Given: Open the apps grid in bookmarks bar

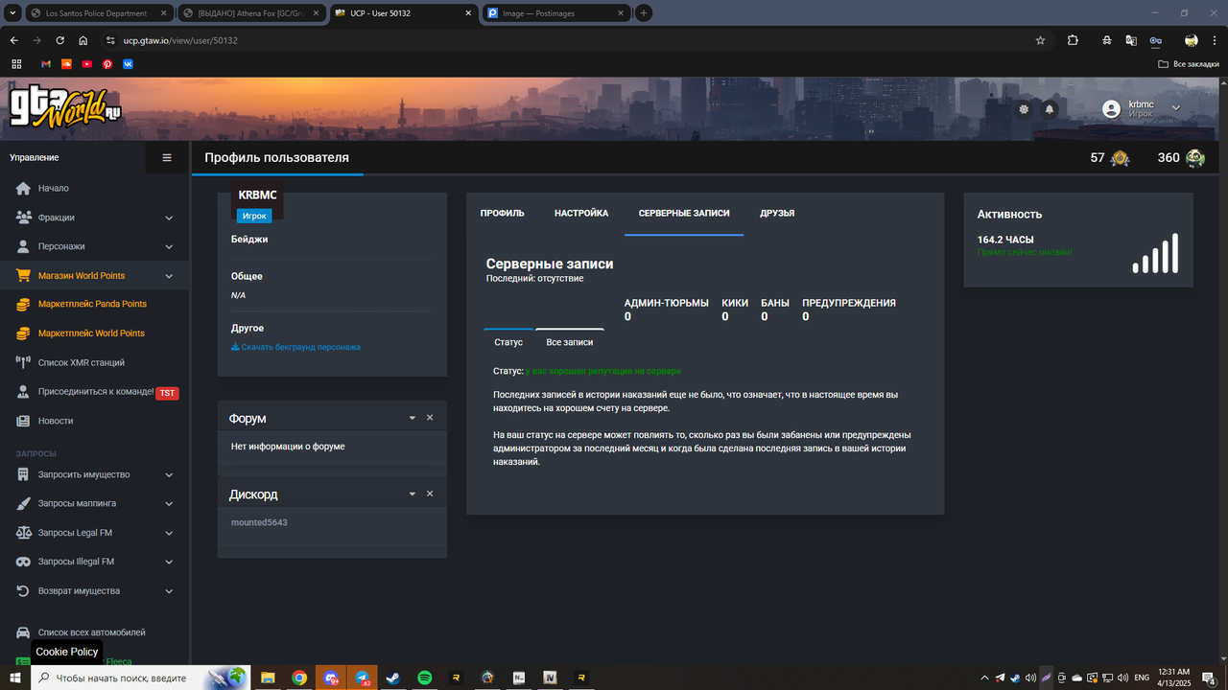Looking at the screenshot, I should pyautogui.click(x=16, y=64).
